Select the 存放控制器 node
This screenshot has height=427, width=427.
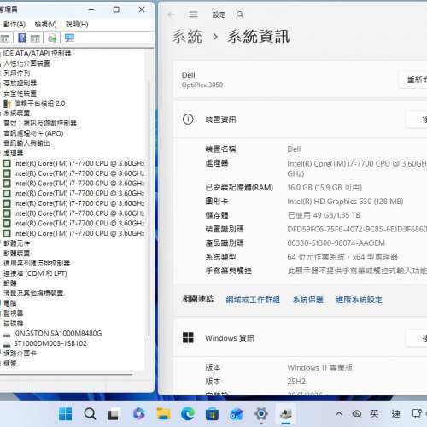pyautogui.click(x=20, y=83)
